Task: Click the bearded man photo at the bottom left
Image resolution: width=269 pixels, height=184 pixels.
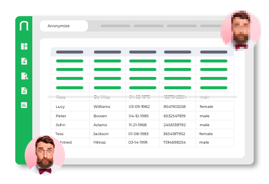Action: coord(45,155)
